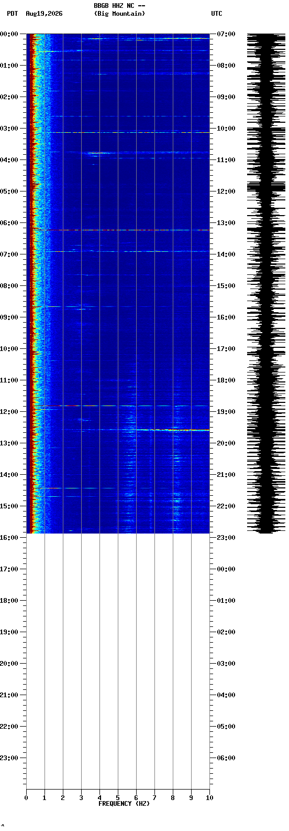Viewport: 289px width, 831px height.
Task: Select the 16:00 label on PDT axis
Action: click(9, 538)
